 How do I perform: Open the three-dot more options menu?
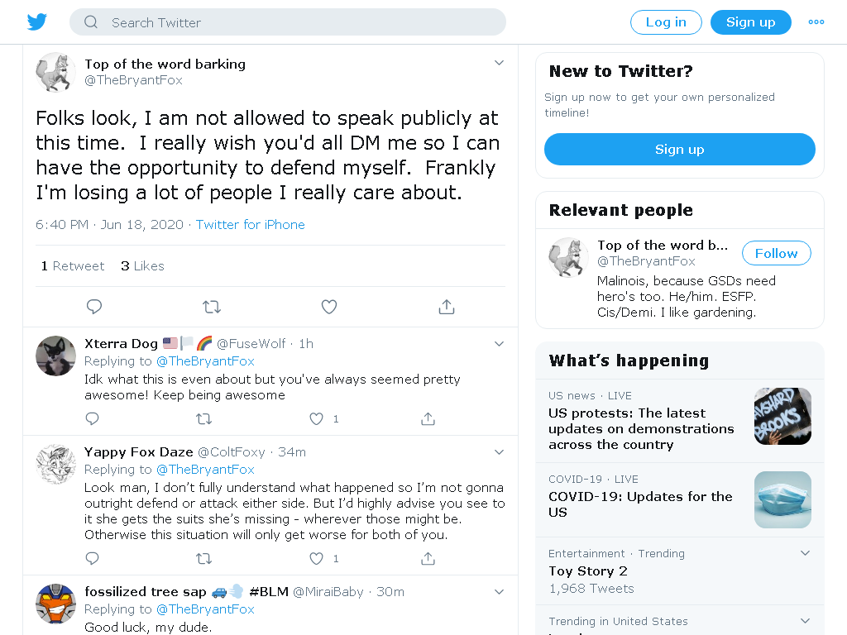pos(816,22)
